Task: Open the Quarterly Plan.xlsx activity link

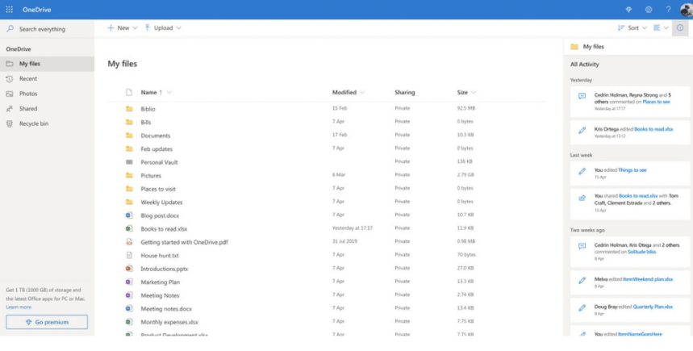Action: point(653,307)
